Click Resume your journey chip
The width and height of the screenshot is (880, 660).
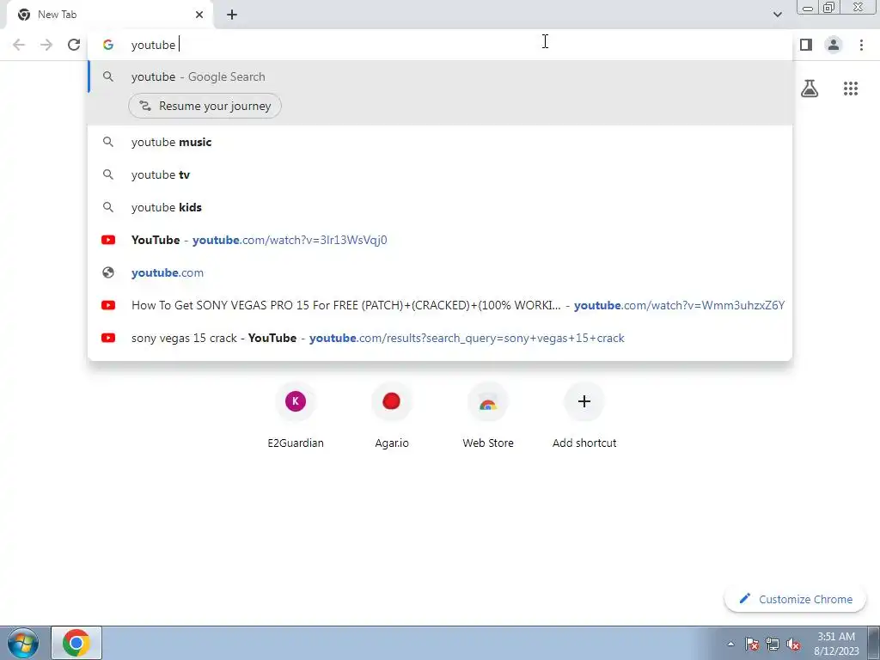(x=205, y=106)
